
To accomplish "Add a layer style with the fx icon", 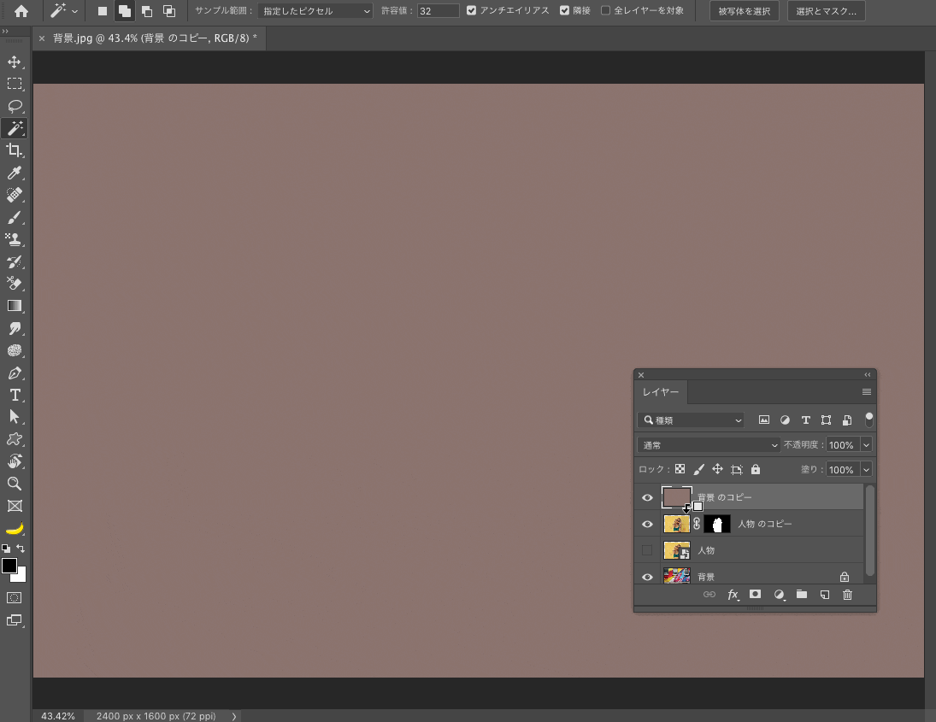I will [x=733, y=595].
